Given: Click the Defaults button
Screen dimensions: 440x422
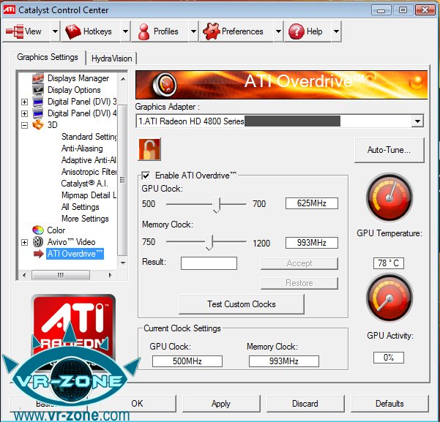Looking at the screenshot, I should pyautogui.click(x=389, y=404).
